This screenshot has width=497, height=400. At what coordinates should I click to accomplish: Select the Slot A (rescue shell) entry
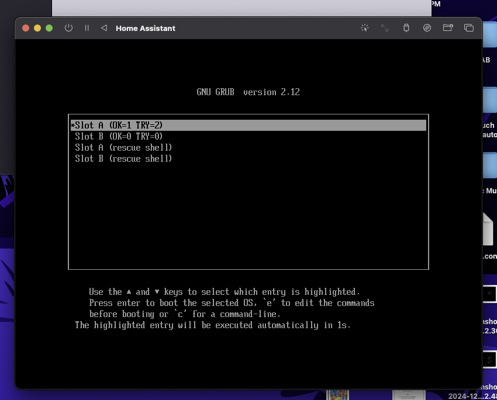click(123, 147)
